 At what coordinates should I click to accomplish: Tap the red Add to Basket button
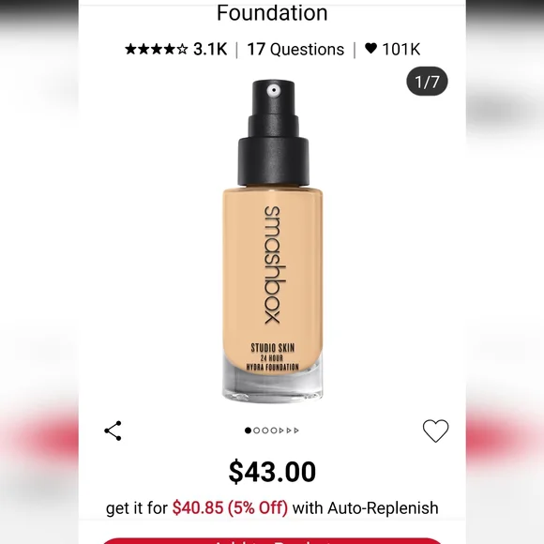pyautogui.click(x=272, y=541)
